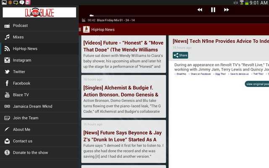Image resolution: width=269 pixels, height=168 pixels.
Task: Select the HipHop News RSS icon
Action: click(x=7, y=49)
